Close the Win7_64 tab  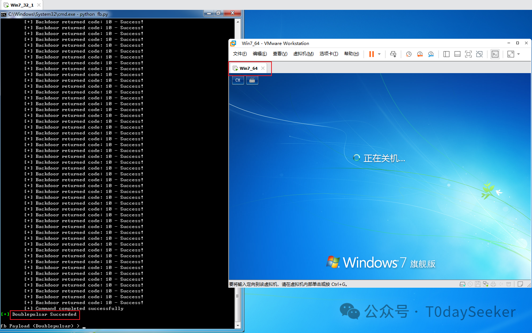(263, 68)
